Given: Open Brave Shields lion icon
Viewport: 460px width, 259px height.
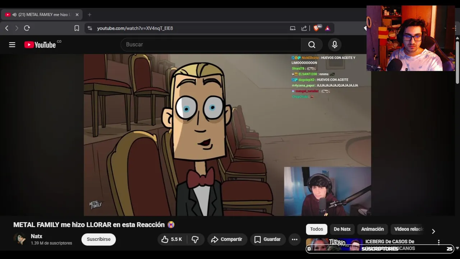Looking at the screenshot, I should [x=317, y=28].
